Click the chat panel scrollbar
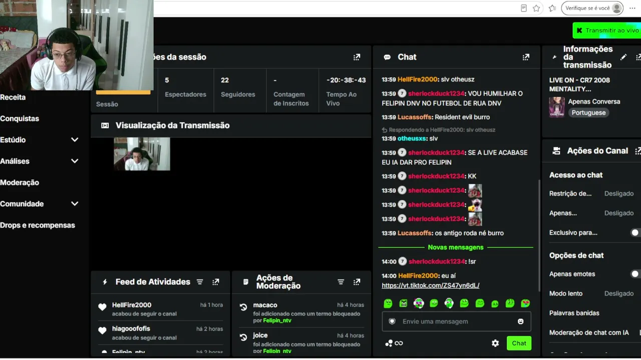This screenshot has width=641, height=360. pyautogui.click(x=539, y=235)
